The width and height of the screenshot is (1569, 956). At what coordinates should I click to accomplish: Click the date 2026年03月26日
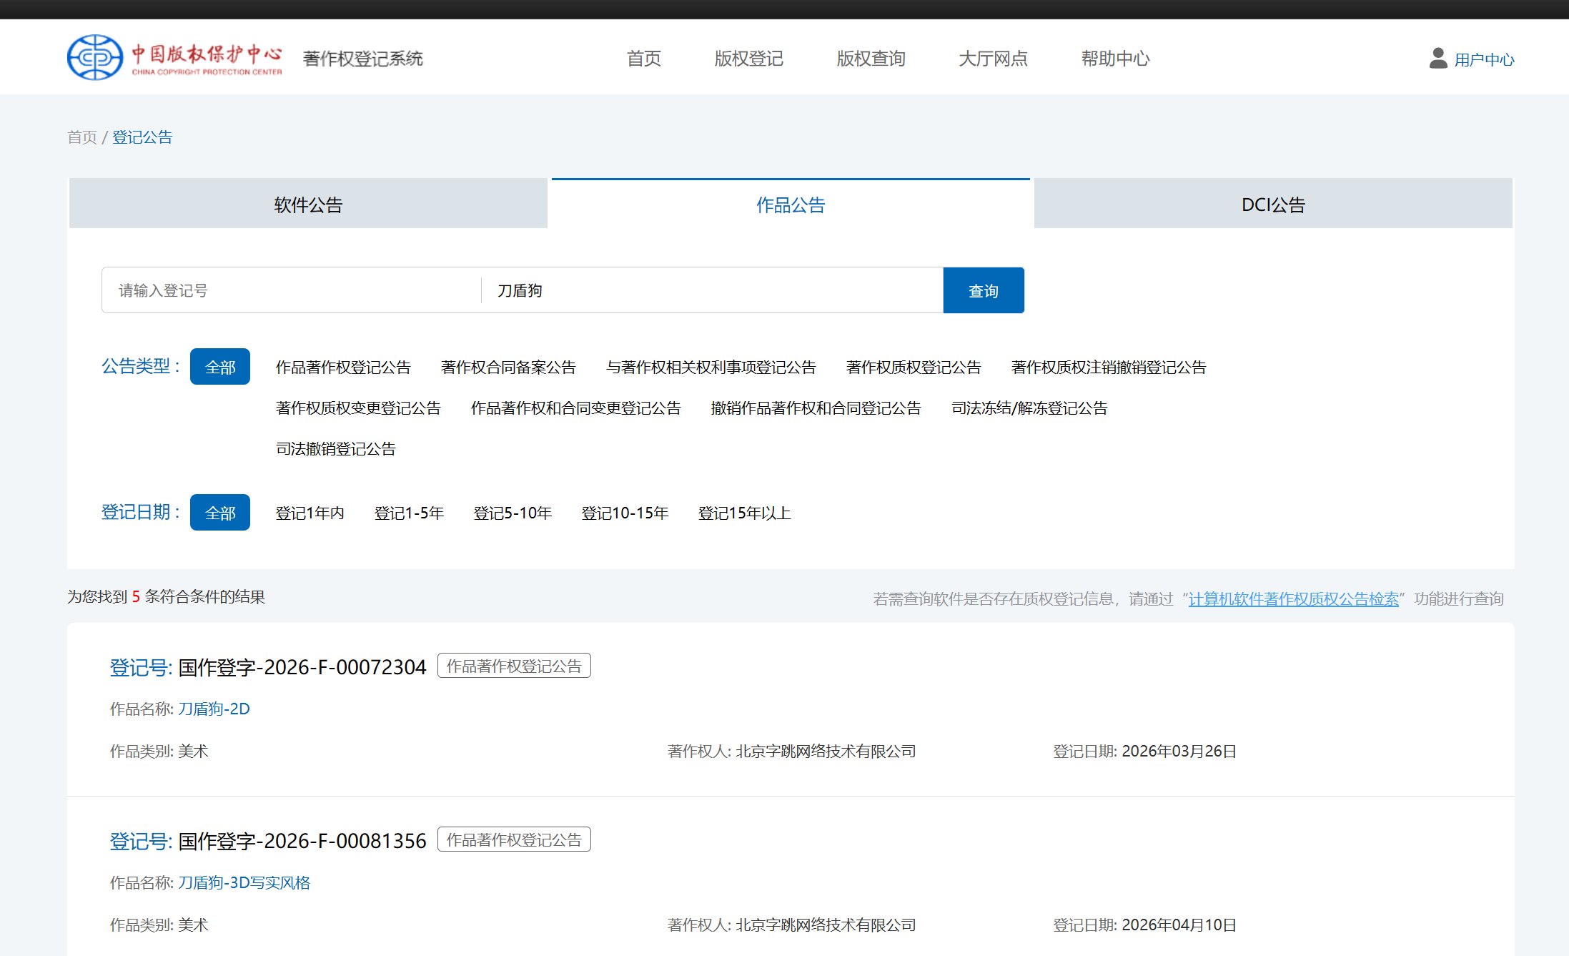tap(1179, 751)
